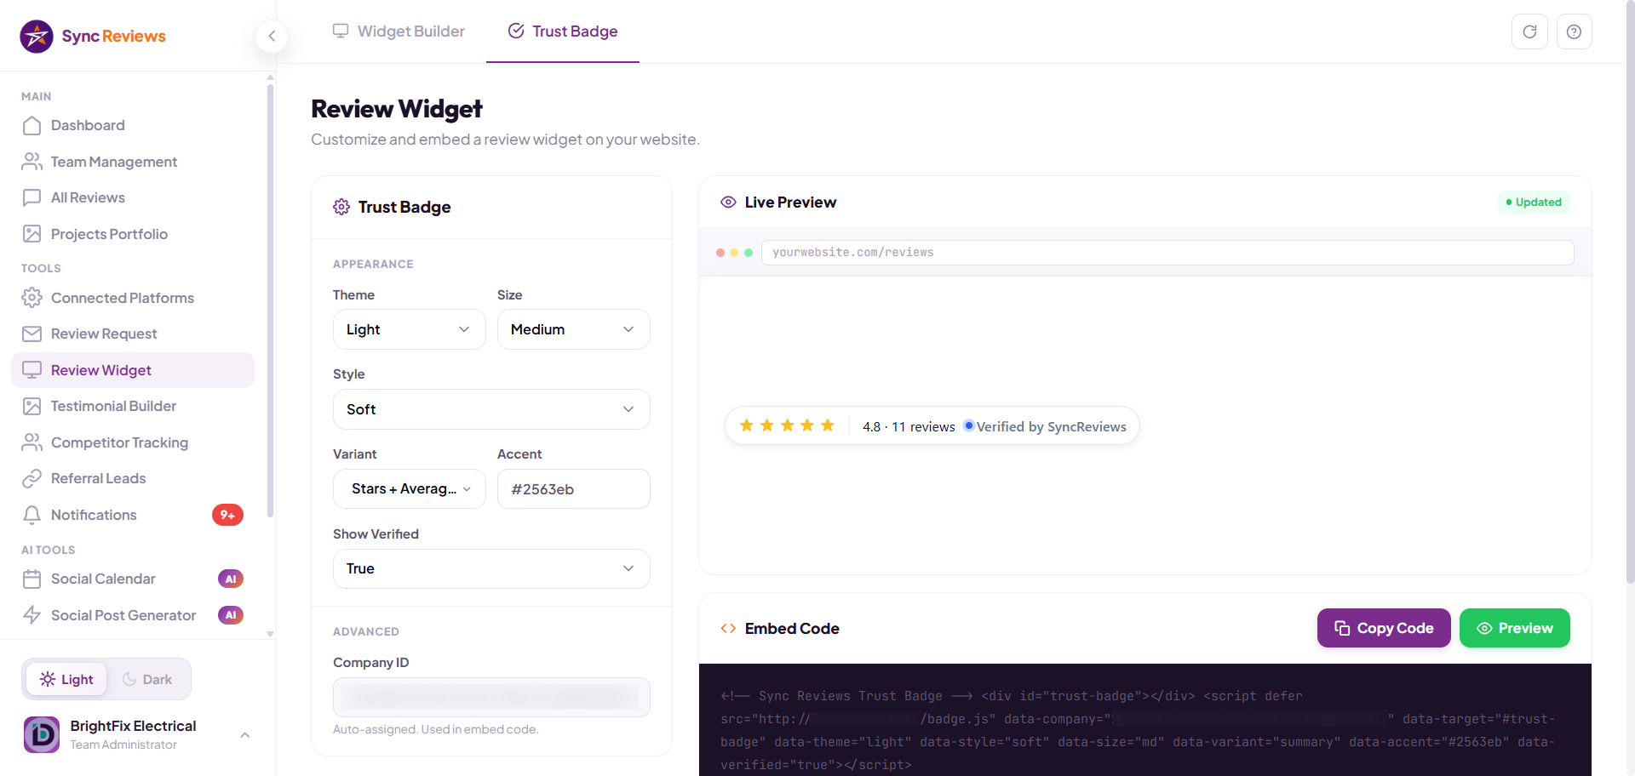Viewport: 1635px width, 776px height.
Task: Open the Show Verified dropdown set to True
Action: [x=491, y=568]
